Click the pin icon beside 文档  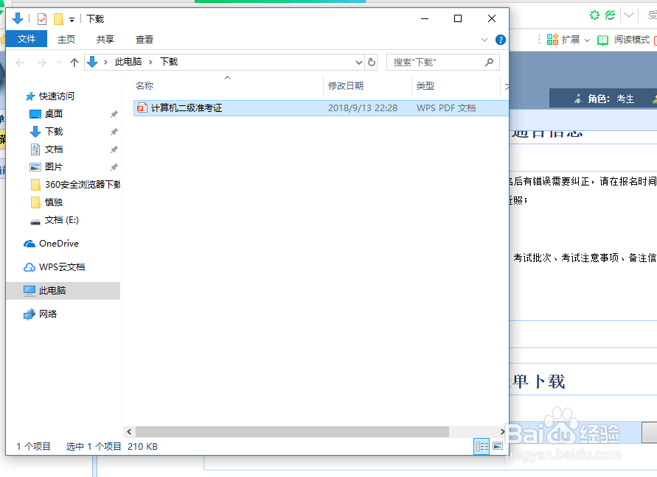coord(114,149)
